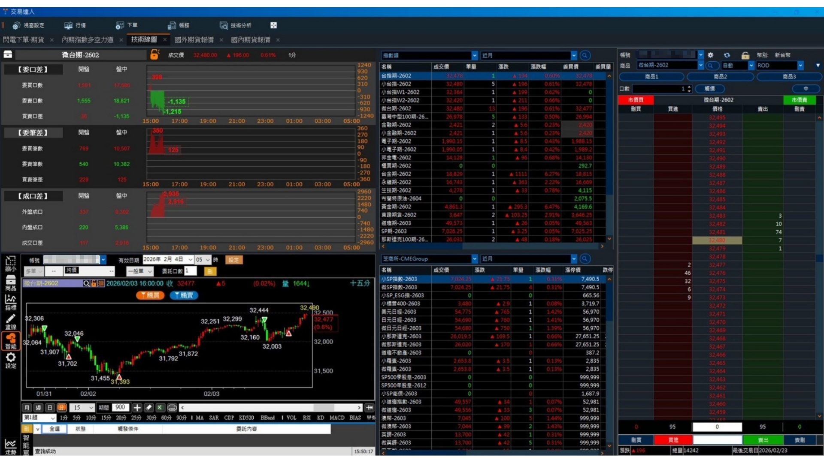
Task: Select the 畫線 draw-line pencil tool
Action: [11, 322]
